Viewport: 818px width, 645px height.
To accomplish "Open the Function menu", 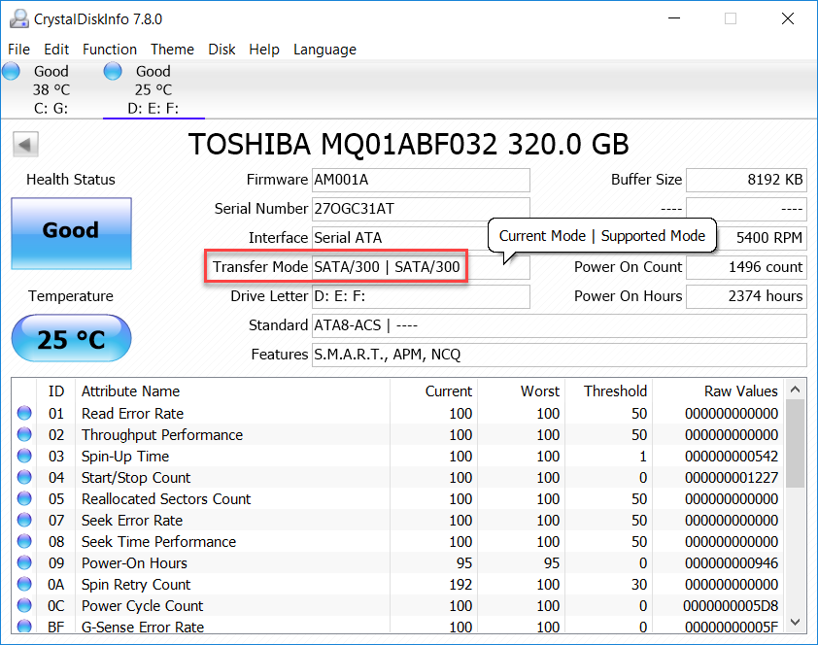I will tap(110, 50).
